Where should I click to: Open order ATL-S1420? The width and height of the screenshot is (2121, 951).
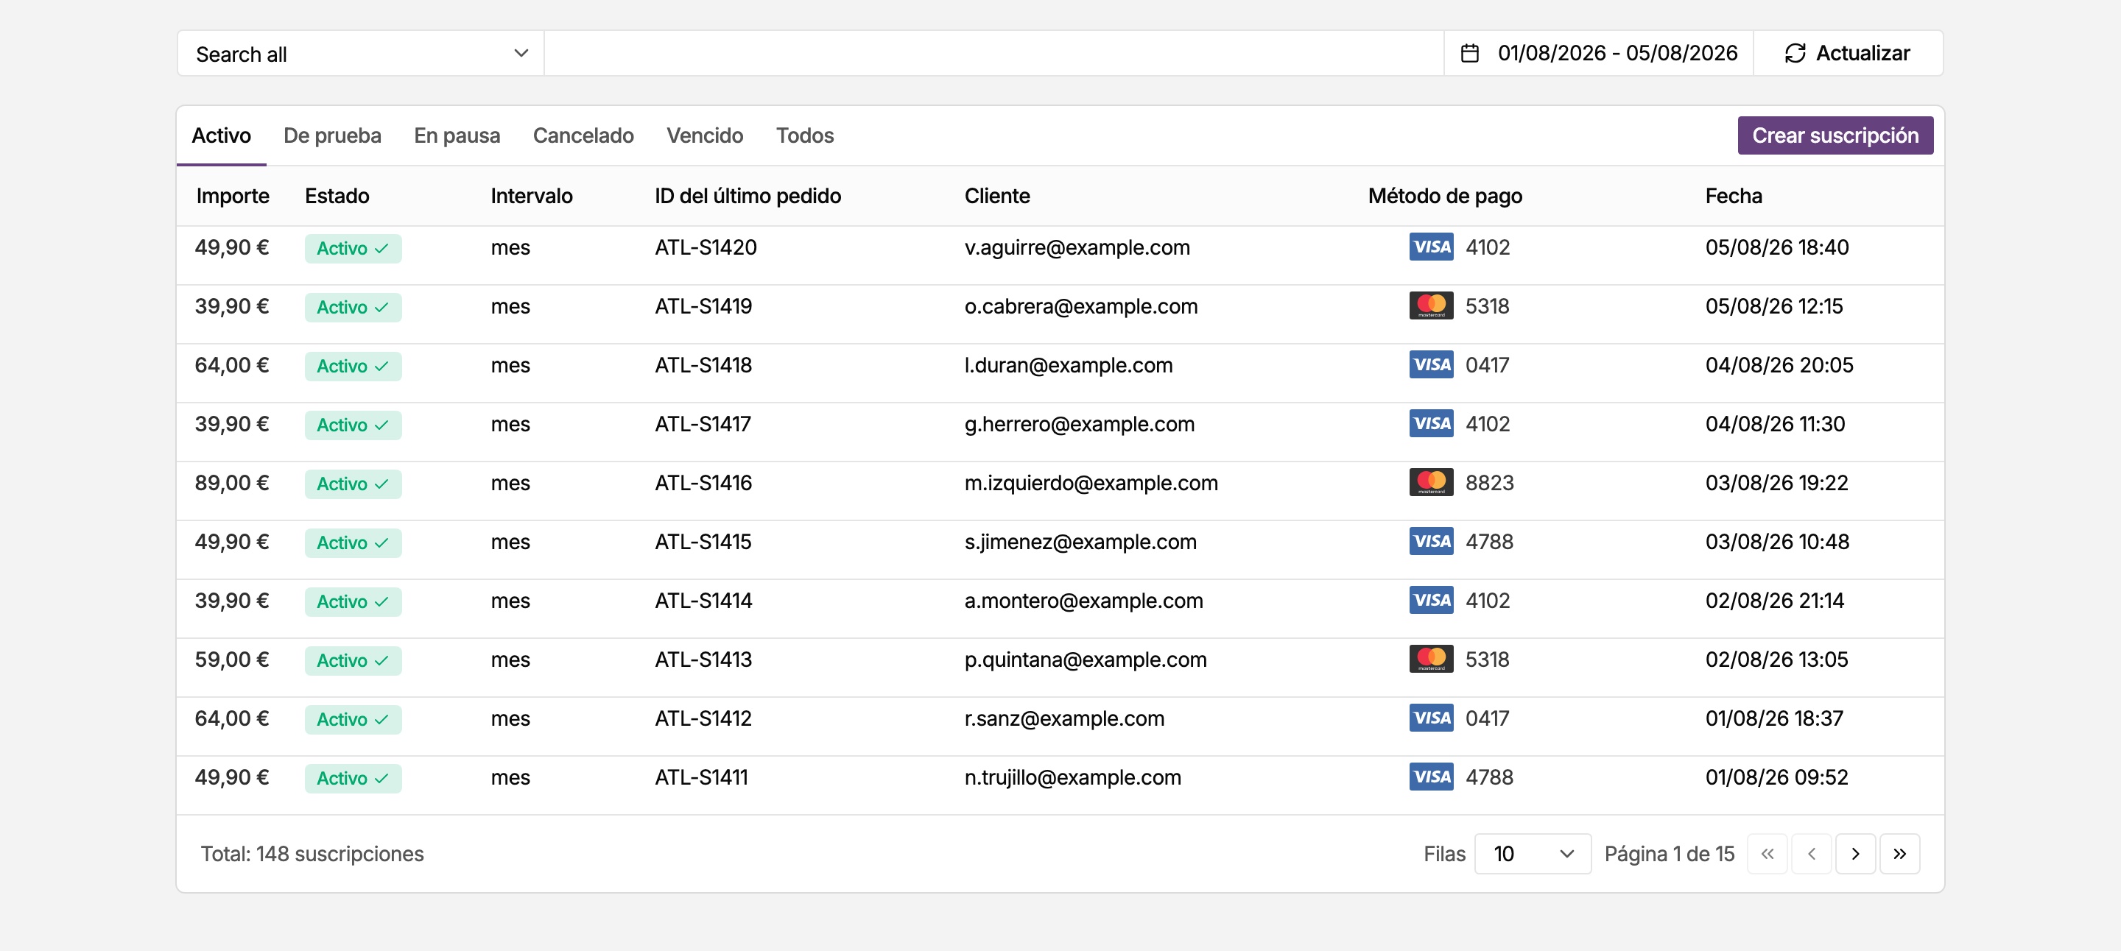706,247
